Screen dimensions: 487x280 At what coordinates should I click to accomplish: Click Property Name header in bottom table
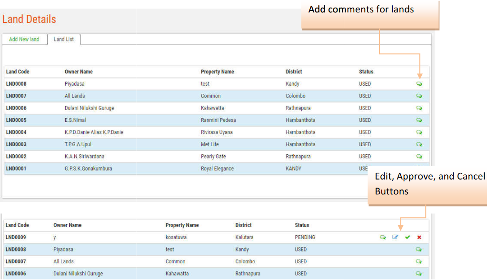(182, 225)
